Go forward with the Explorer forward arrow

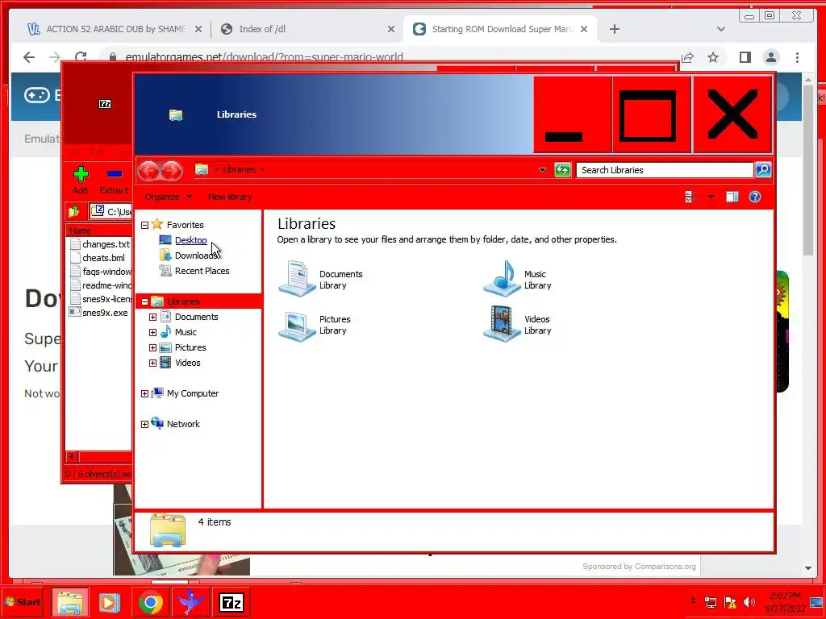click(172, 170)
